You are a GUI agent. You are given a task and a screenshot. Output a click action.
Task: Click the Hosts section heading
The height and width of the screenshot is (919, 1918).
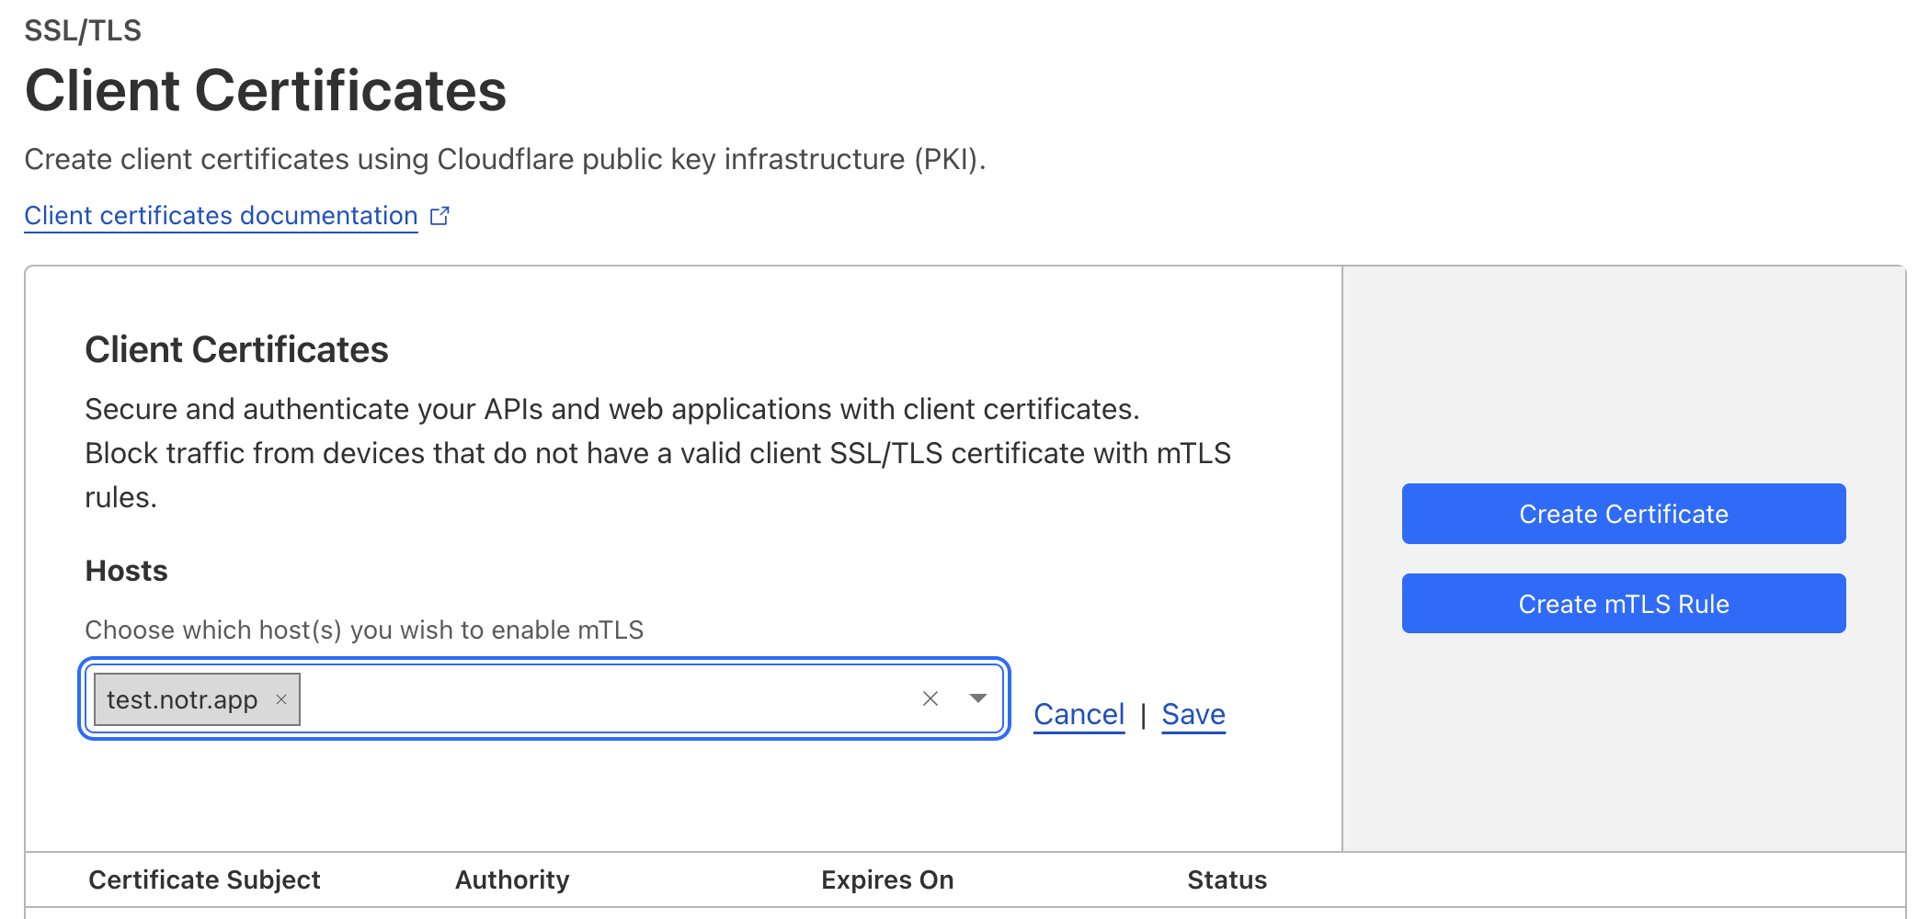click(126, 571)
